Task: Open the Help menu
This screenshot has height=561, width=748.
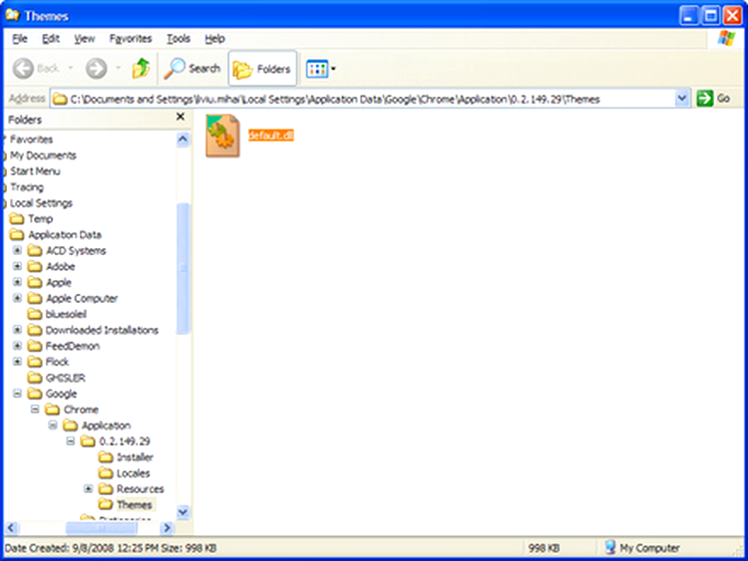Action: (214, 39)
